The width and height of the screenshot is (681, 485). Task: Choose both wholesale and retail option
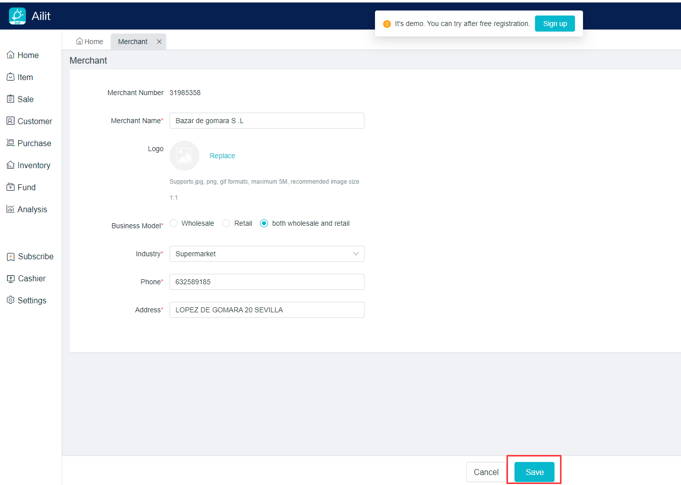pos(264,223)
